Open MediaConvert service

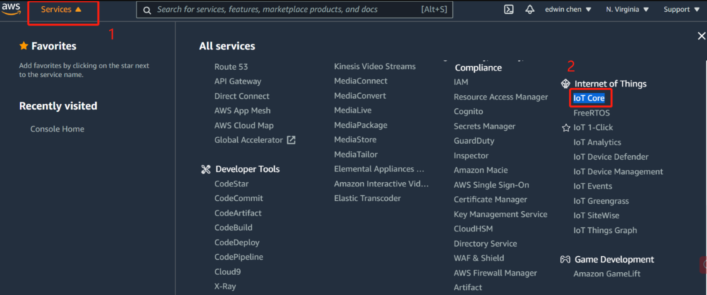[360, 96]
